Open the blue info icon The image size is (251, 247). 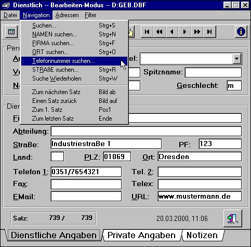241,32
